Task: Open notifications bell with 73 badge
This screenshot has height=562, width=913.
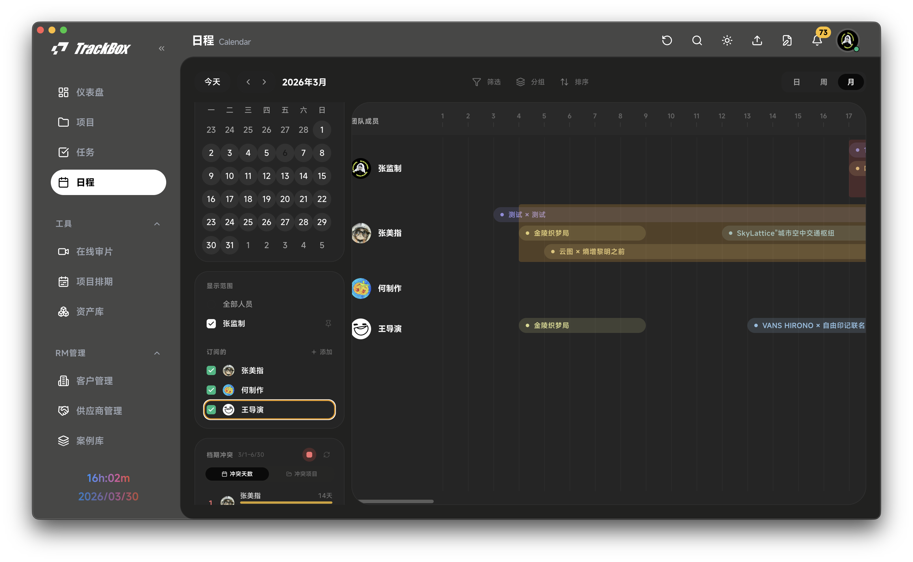Action: [x=817, y=40]
